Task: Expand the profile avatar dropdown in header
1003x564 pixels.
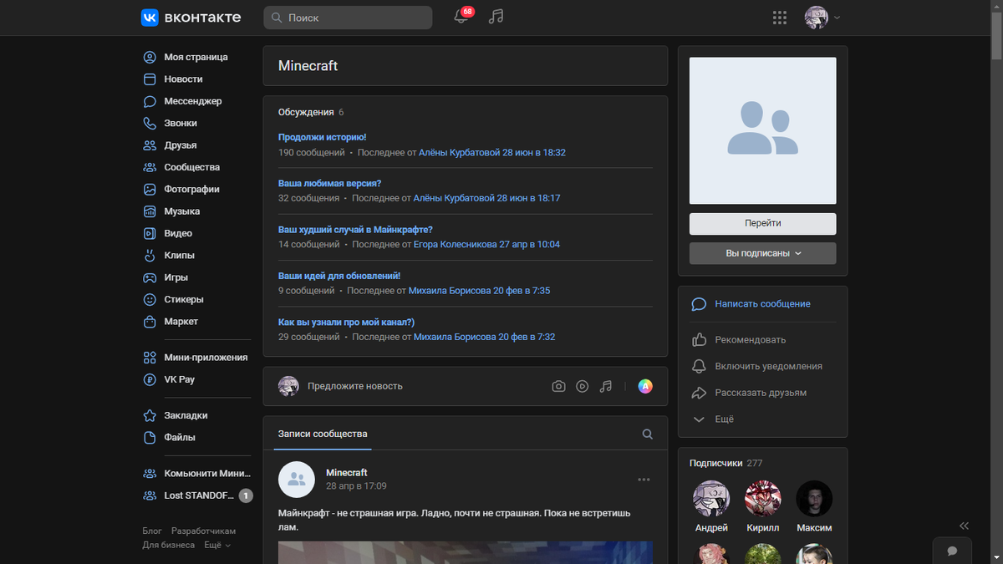Action: 822,18
